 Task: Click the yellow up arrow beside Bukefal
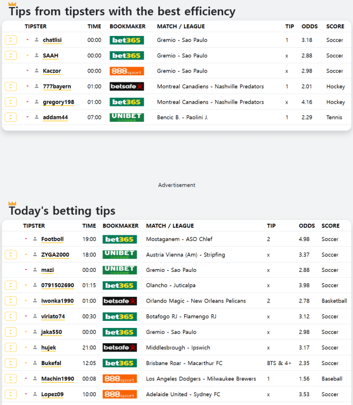click(26, 363)
